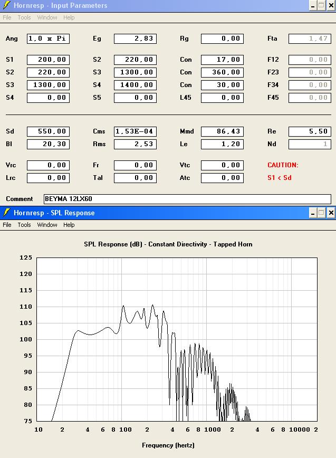Click the lightning icon in SPL Response title bar

(x=6, y=213)
